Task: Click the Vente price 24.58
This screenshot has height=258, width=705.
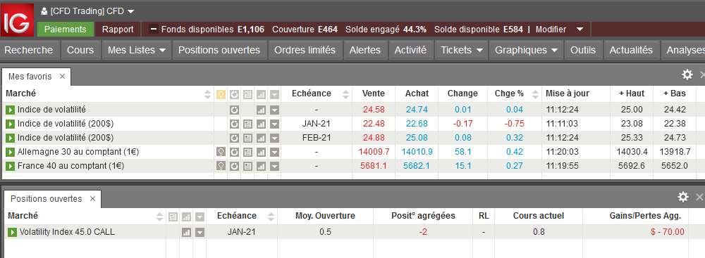Action: 374,110
